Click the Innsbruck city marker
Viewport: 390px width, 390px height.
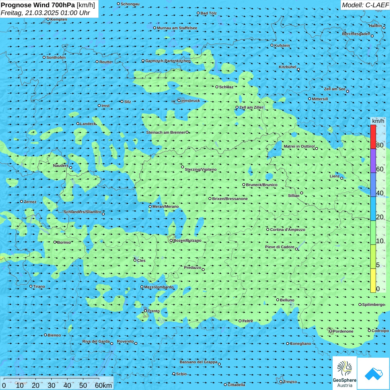click(179, 101)
